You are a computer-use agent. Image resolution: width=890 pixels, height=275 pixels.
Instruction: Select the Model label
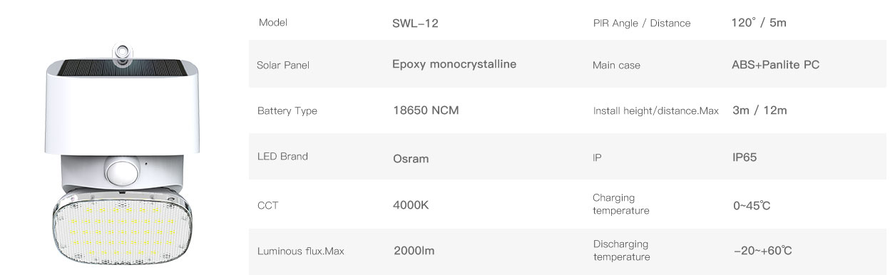(x=272, y=23)
